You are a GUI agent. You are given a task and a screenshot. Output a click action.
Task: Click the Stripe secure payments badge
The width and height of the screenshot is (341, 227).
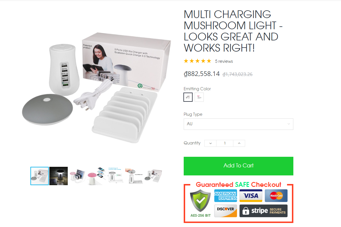[263, 211]
